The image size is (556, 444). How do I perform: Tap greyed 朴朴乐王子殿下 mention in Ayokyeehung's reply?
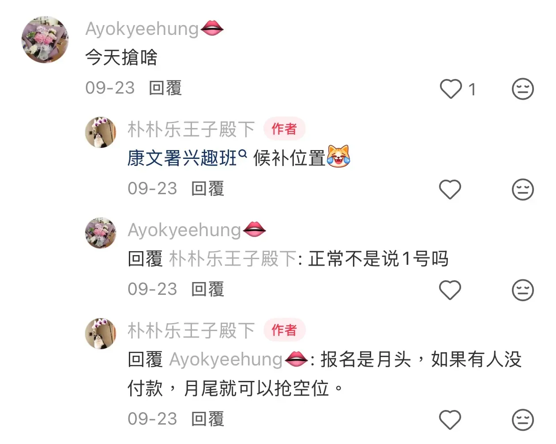click(233, 259)
